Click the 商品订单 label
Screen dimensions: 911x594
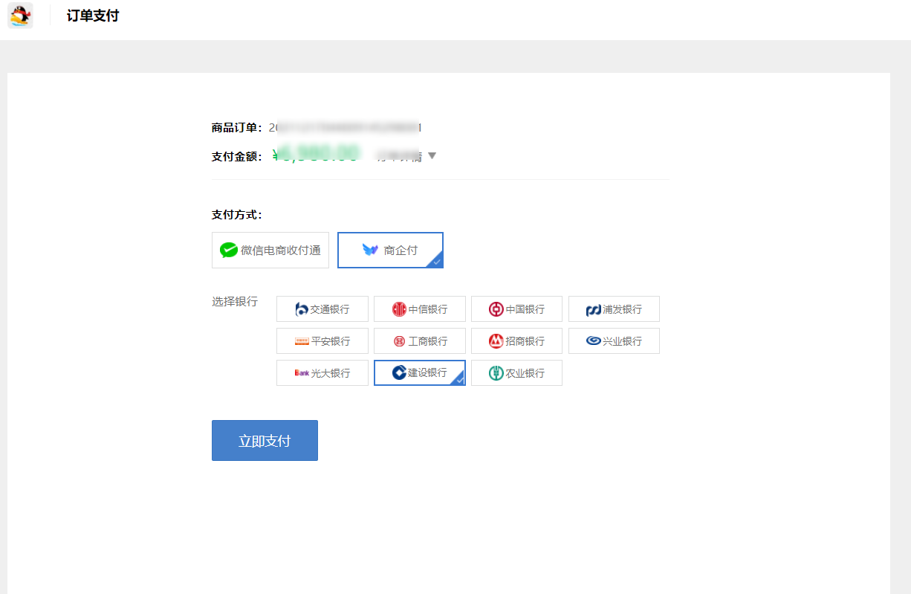tap(237, 128)
